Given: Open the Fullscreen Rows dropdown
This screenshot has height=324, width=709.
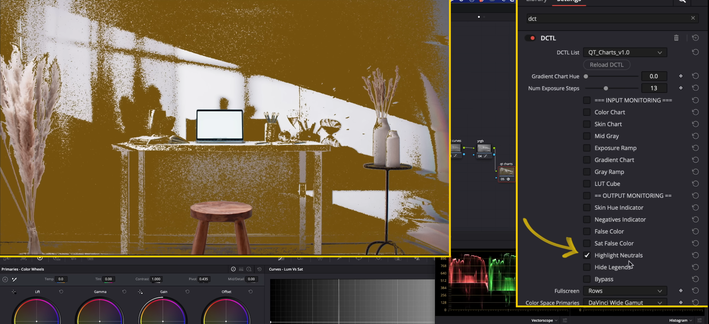Looking at the screenshot, I should [625, 291].
